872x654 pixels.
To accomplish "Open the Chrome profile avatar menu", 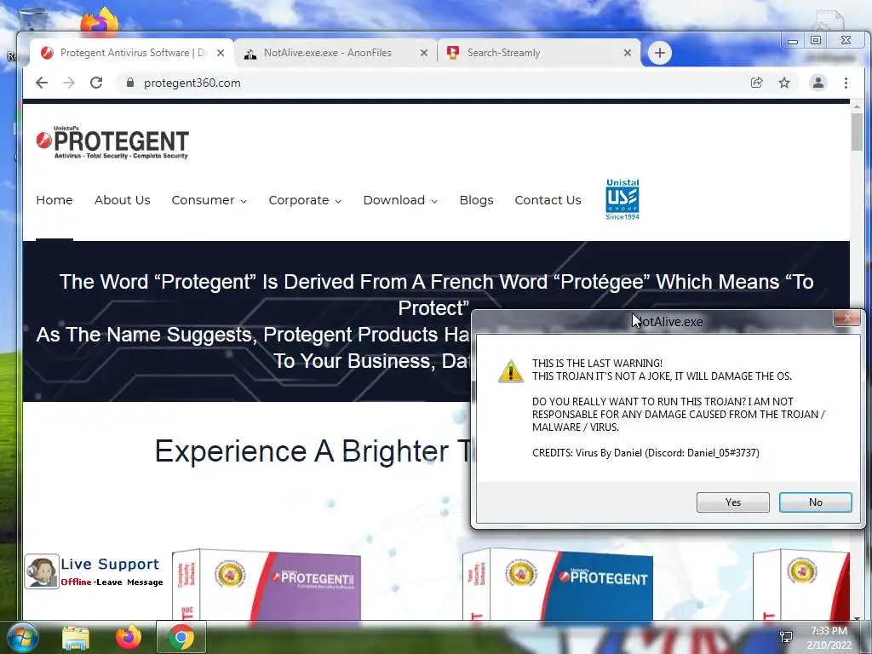I will click(x=818, y=83).
